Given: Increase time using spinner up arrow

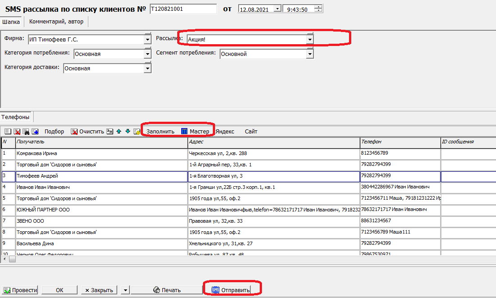Looking at the screenshot, I should tap(319, 7).
